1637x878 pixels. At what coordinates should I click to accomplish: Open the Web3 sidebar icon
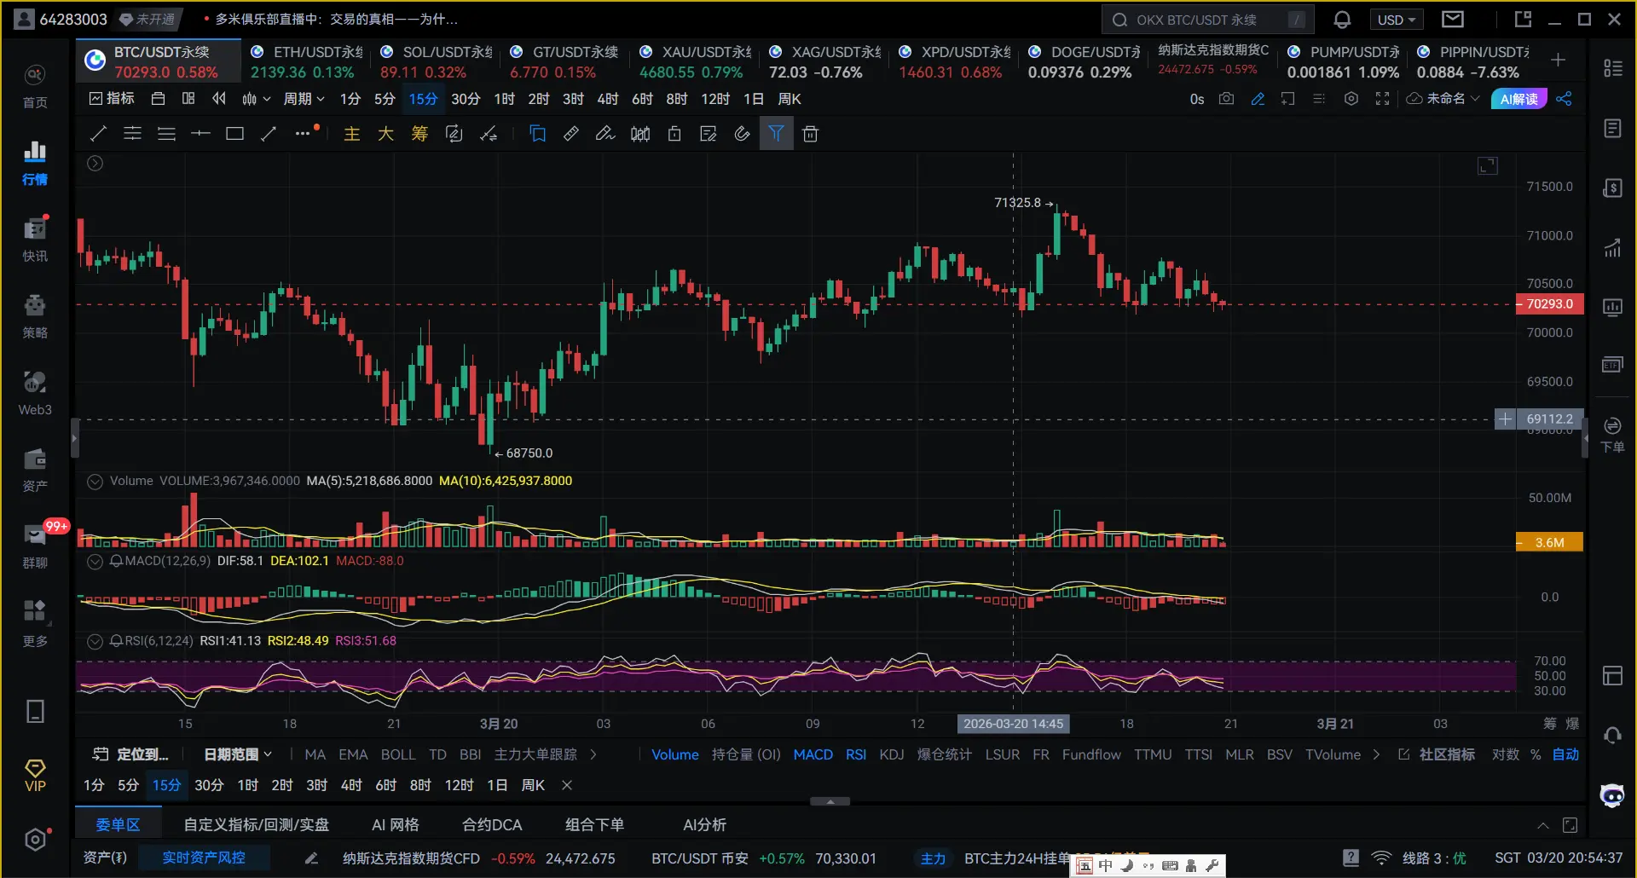click(35, 393)
